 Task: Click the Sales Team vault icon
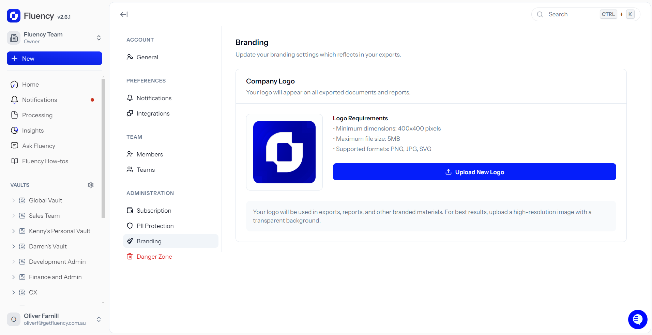click(x=22, y=216)
